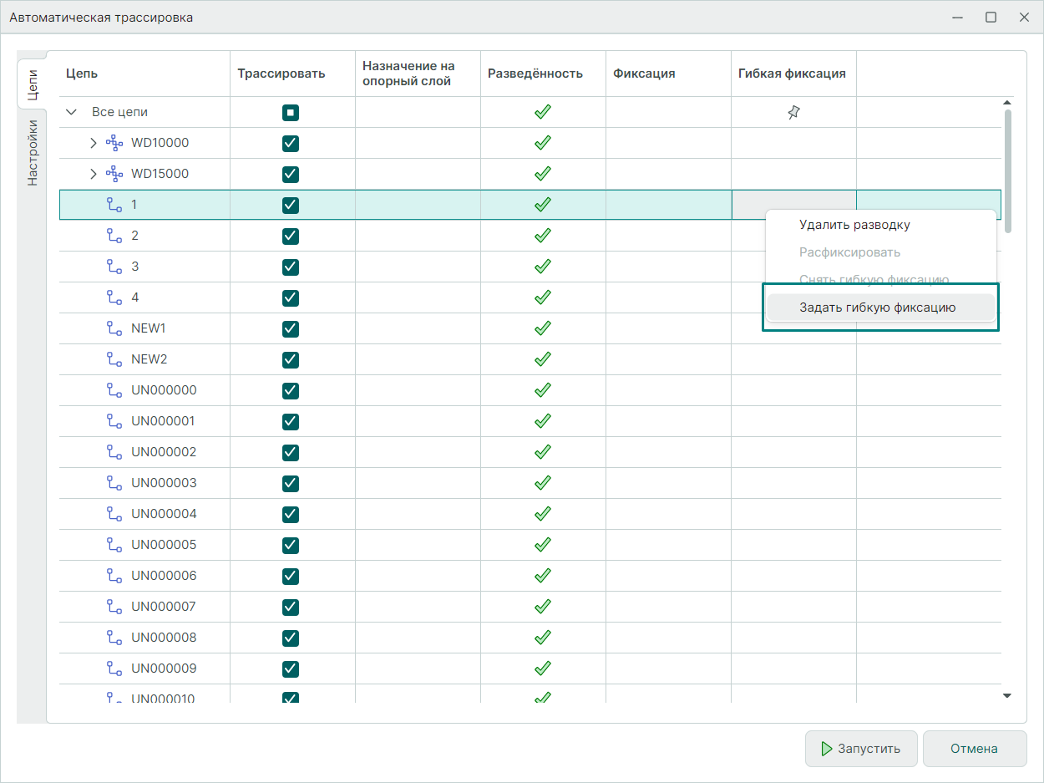The height and width of the screenshot is (783, 1044).
Task: Click the net icon next to NEW1
Action: (114, 328)
